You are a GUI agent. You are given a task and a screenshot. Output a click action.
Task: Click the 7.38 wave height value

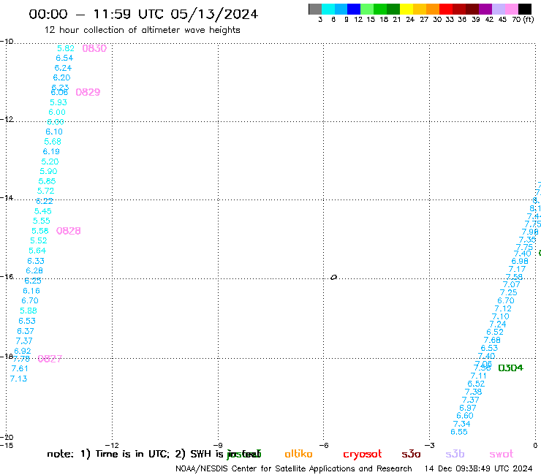point(473,392)
